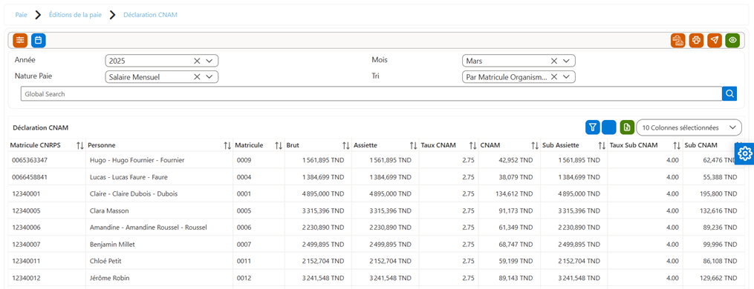Sort by Brut column arrows
The width and height of the screenshot is (754, 289).
click(x=345, y=145)
